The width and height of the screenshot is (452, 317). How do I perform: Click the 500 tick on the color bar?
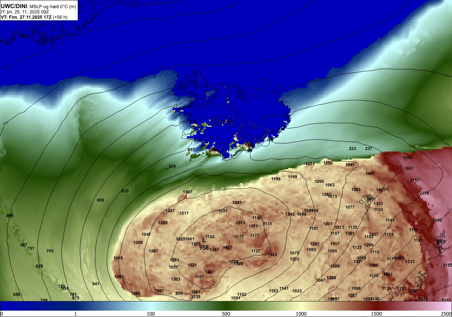pos(226,314)
